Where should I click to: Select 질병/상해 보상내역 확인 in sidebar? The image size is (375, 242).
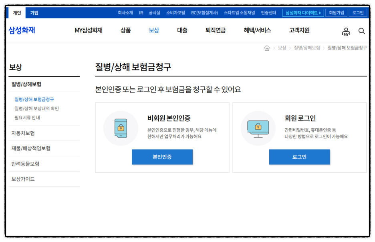click(x=36, y=108)
